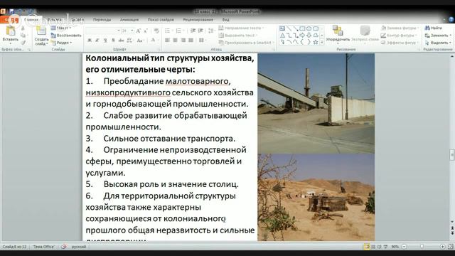Click the Восстановить slide button

(x=66, y=36)
